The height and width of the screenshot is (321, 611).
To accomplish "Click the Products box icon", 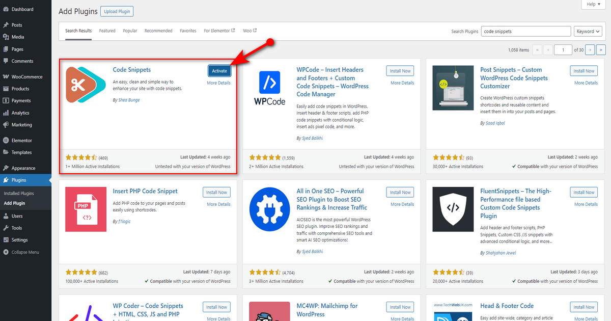I will click(6, 89).
